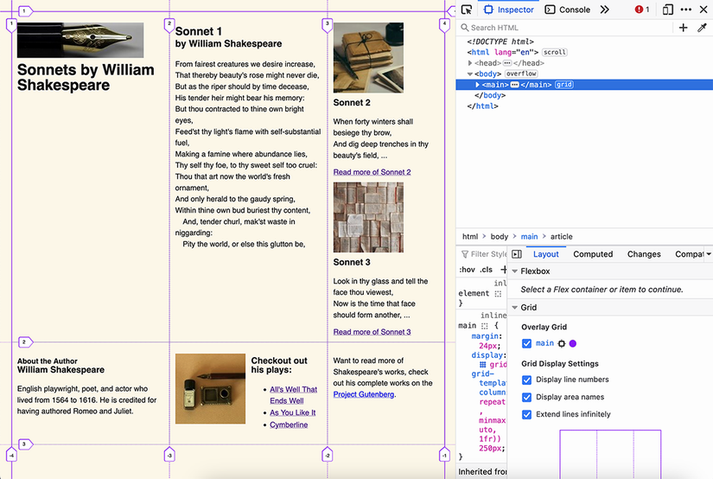Click the highlight element icon next to main

[x=561, y=343]
